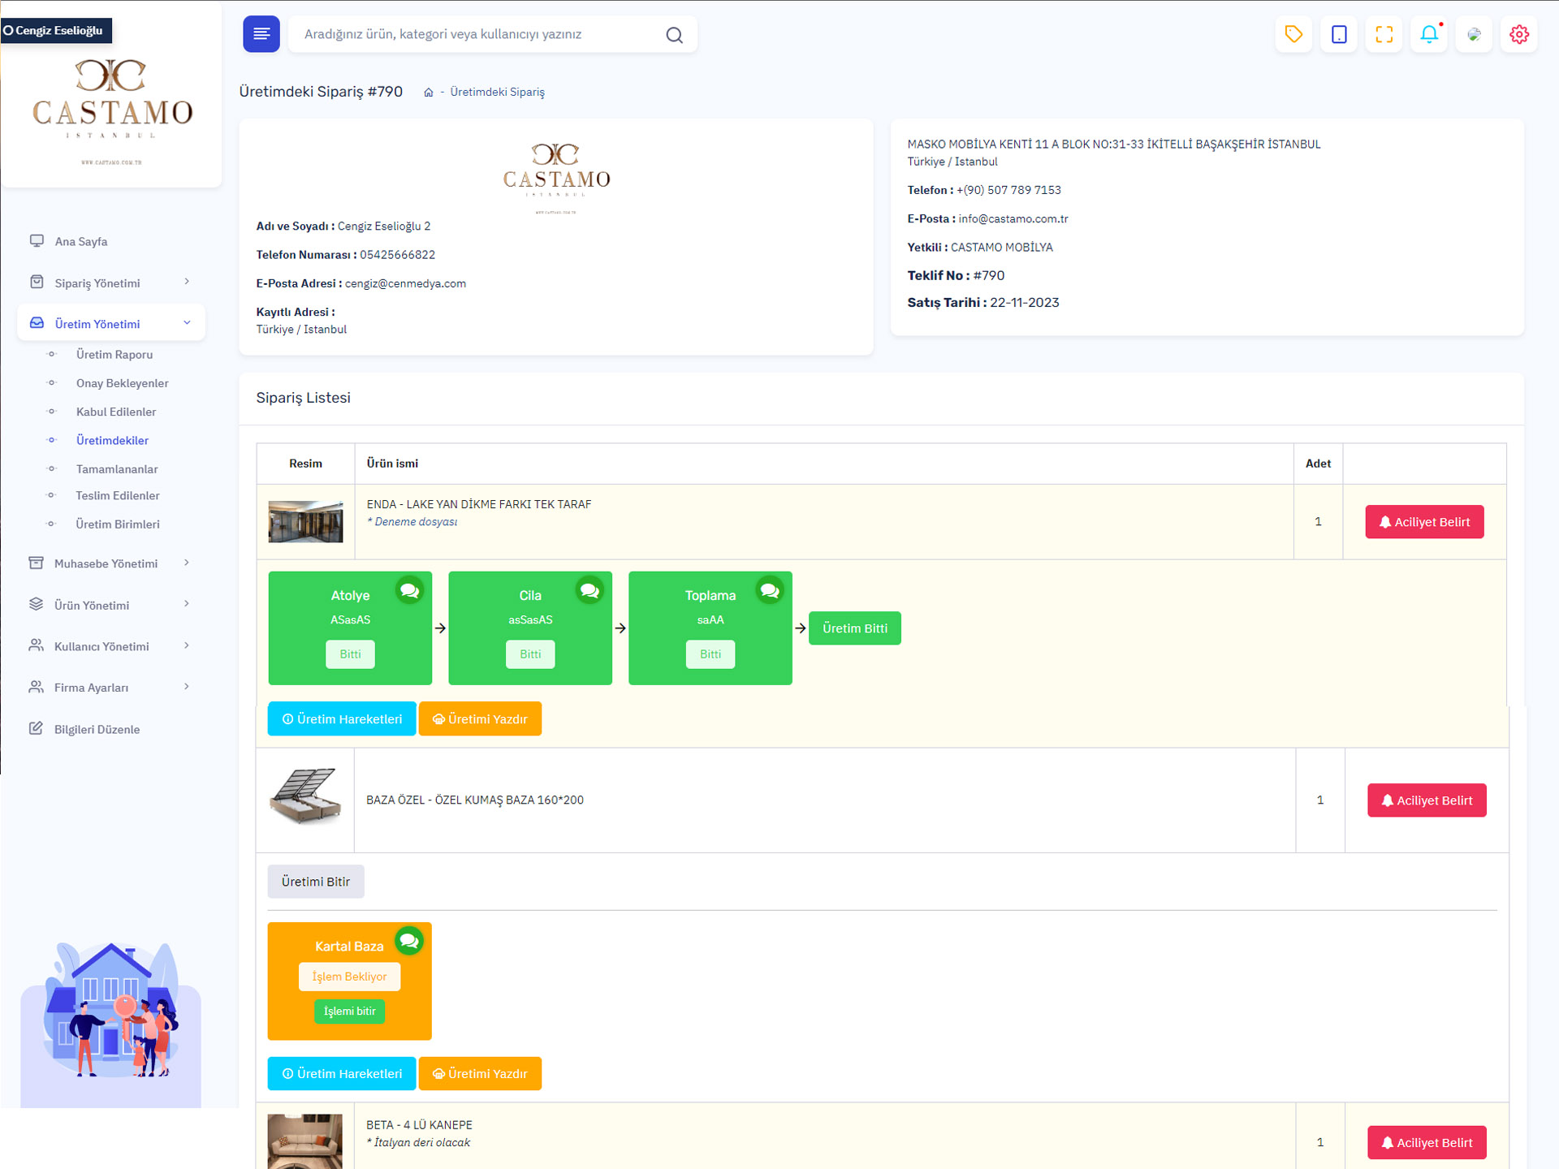Open chat bubble on Atolye stage
The width and height of the screenshot is (1559, 1169).
pos(410,591)
